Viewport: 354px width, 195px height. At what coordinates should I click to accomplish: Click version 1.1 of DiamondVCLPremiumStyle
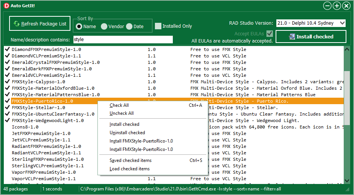point(151,56)
